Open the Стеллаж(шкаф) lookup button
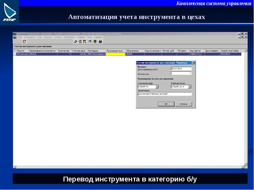 (x=157, y=86)
